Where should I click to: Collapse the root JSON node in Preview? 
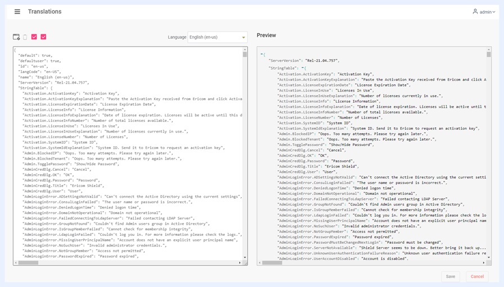pyautogui.click(x=262, y=54)
